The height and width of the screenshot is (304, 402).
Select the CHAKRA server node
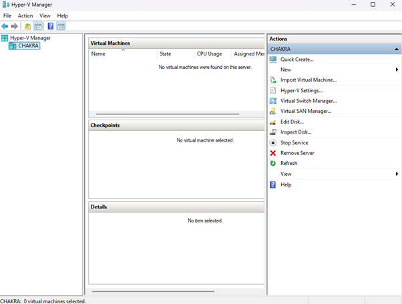28,46
